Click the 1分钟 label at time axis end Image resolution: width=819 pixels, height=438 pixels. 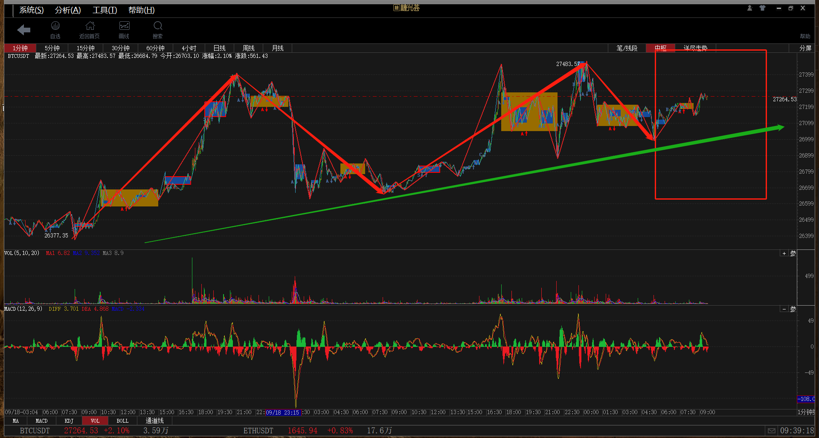tap(806, 412)
